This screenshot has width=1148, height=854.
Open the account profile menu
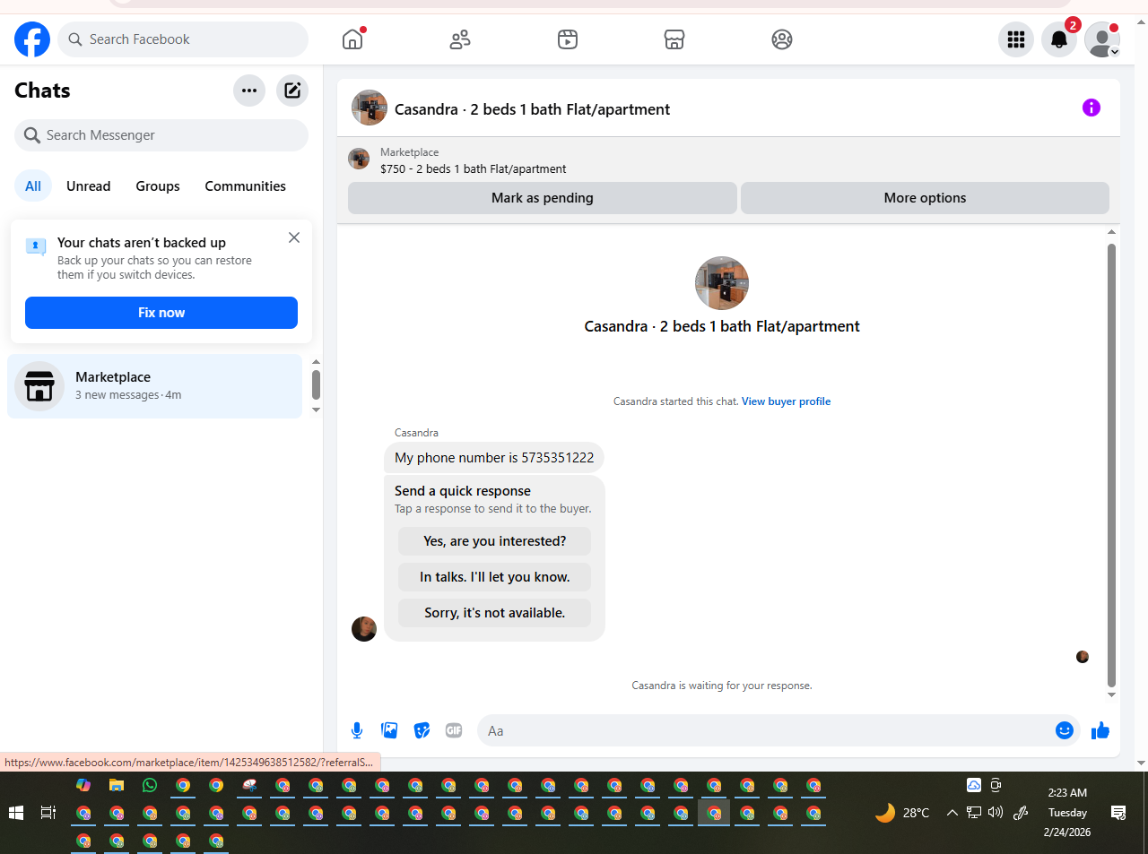[x=1102, y=39]
